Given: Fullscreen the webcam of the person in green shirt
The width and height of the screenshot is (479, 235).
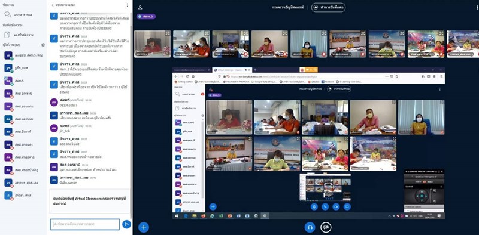Looking at the screenshot, I should click(x=402, y=33).
